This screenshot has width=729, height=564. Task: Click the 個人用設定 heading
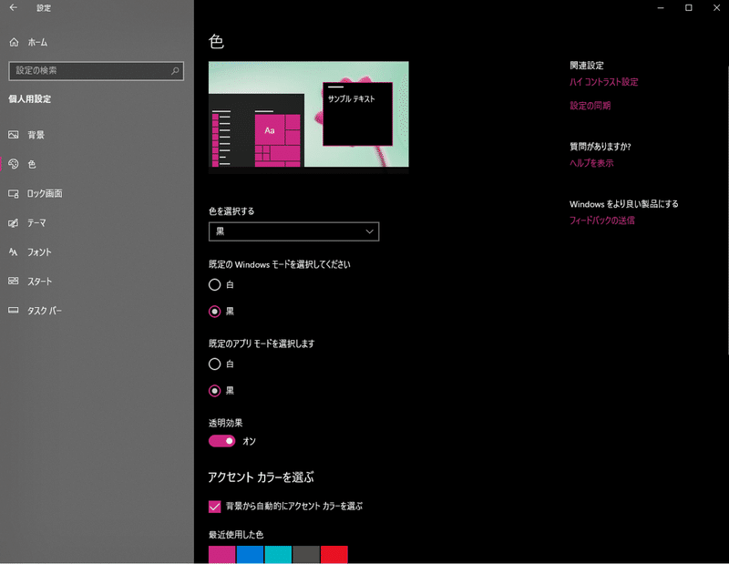click(x=30, y=99)
